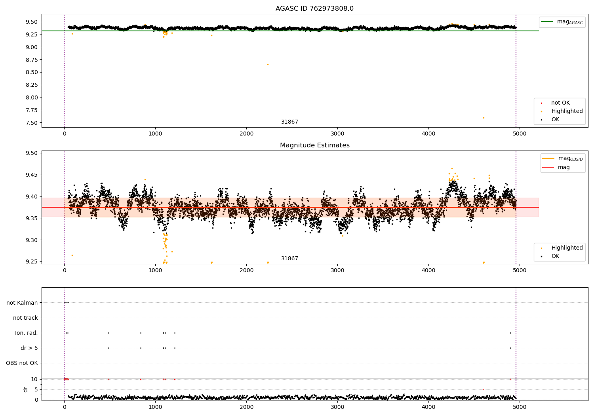
Task: Click the 5000 x-tick label under the top plot
Action: (x=520, y=134)
